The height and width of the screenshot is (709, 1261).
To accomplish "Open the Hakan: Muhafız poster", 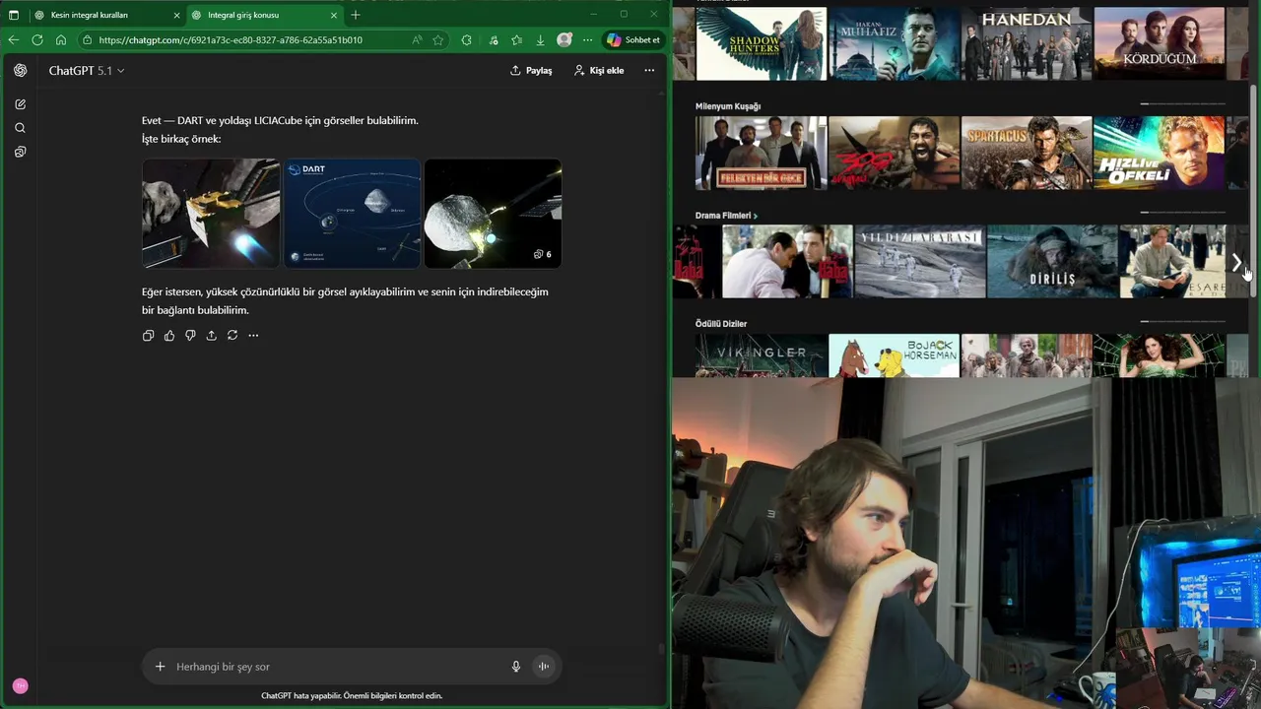I will pos(894,43).
